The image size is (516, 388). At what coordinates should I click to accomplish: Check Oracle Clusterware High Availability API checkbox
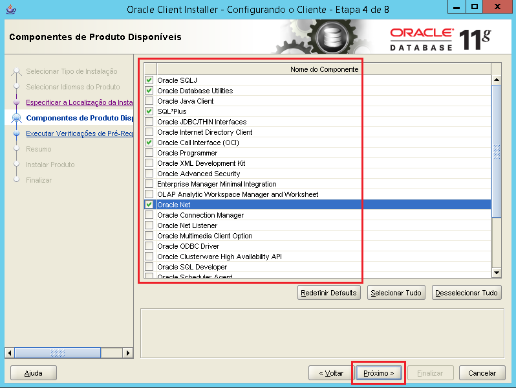[x=149, y=257]
